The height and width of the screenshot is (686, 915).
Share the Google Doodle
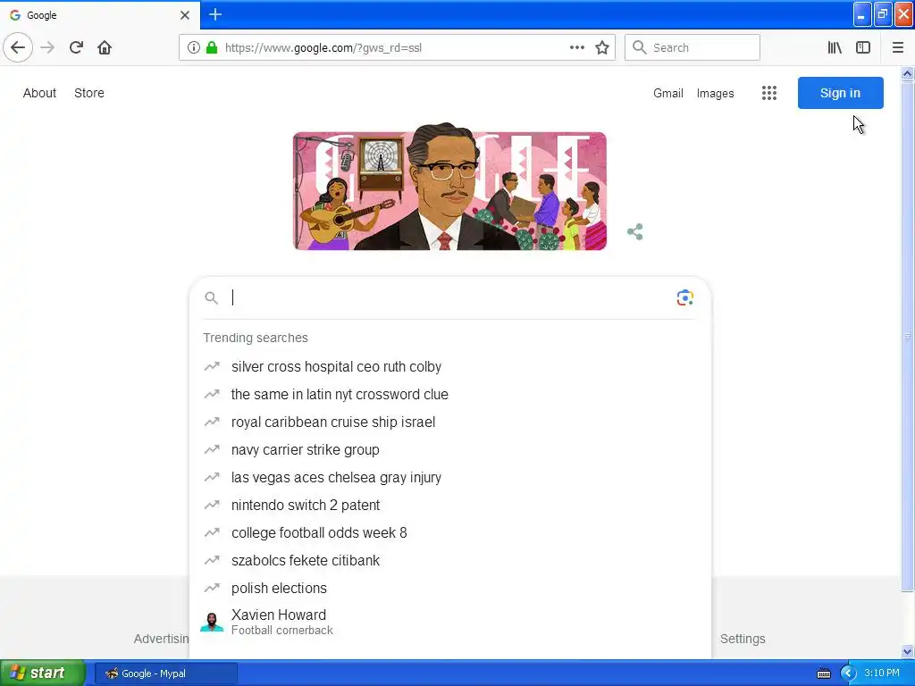click(635, 231)
